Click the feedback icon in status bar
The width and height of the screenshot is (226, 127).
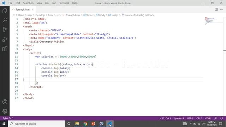216,118
